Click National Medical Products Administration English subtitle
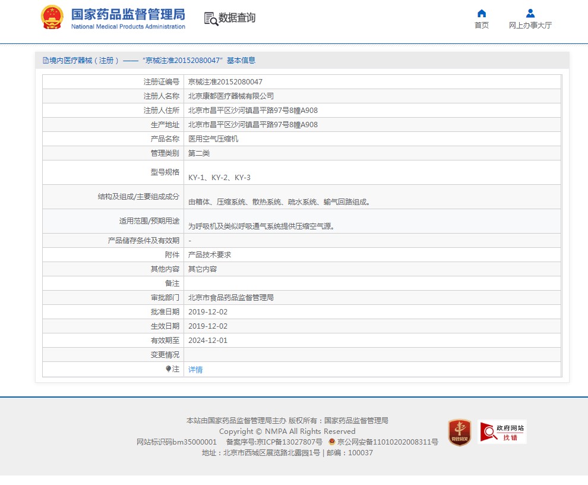Image resolution: width=588 pixels, height=485 pixels. pos(128,27)
